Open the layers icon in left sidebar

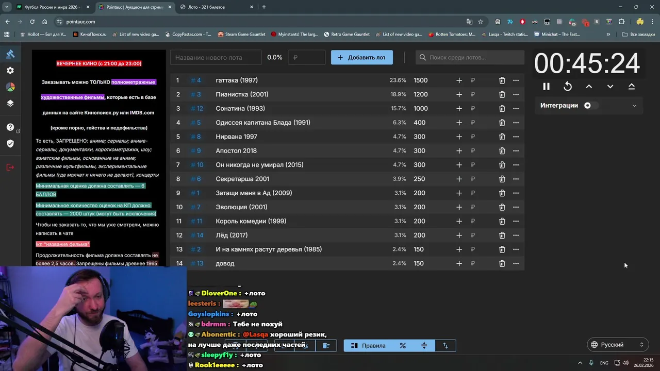(10, 103)
